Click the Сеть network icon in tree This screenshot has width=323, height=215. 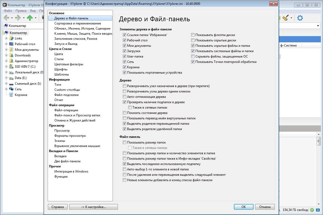pyautogui.click(x=11, y=89)
